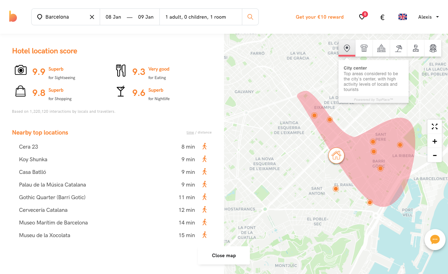Open the adults and rooms selector
The image size is (448, 274).
tap(196, 17)
